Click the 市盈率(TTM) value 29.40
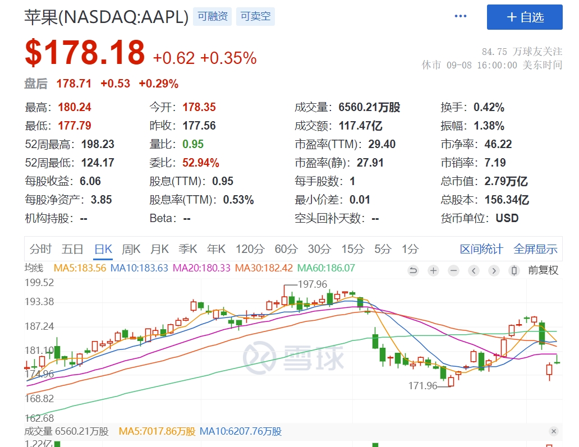 382,144
